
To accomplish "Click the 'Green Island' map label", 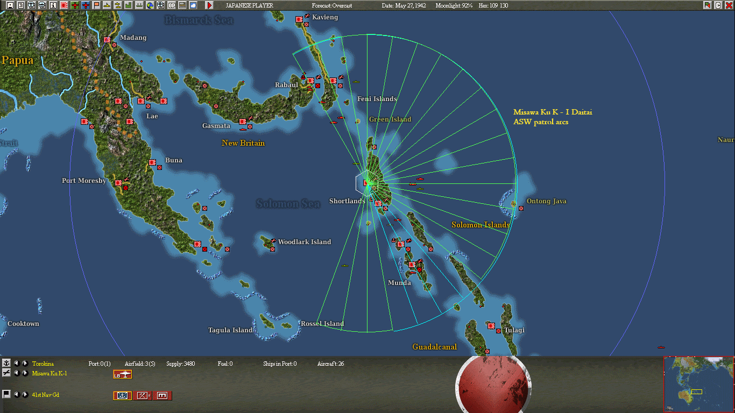I will click(x=390, y=119).
